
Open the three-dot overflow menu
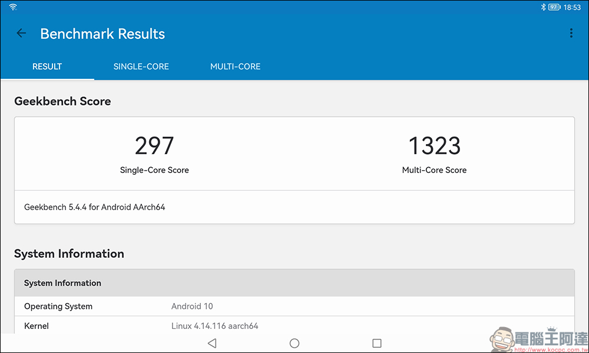571,33
